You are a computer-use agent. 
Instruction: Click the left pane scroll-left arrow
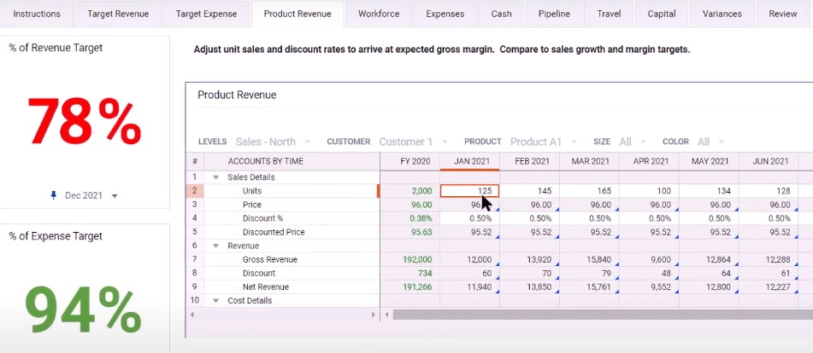pyautogui.click(x=192, y=315)
